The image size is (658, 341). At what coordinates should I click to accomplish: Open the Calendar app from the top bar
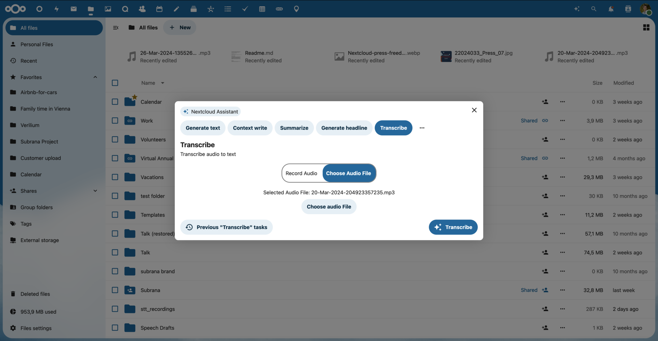[159, 9]
